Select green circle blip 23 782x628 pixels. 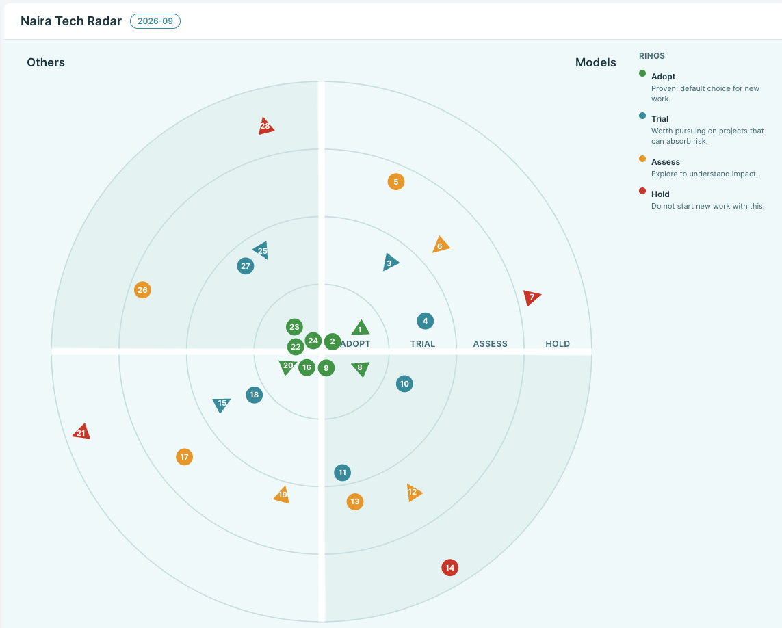[x=294, y=327]
